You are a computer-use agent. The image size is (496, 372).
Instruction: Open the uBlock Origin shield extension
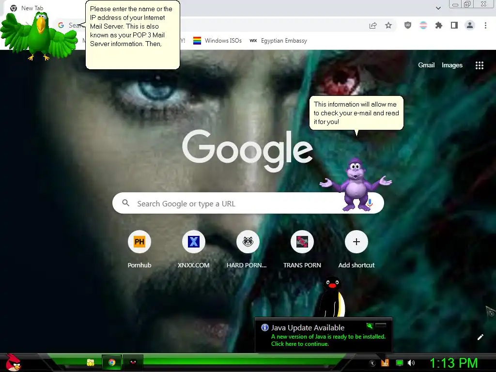click(x=408, y=25)
